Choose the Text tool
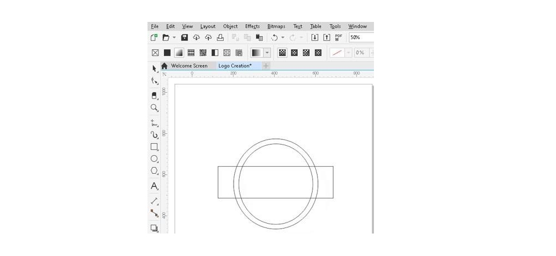The height and width of the screenshot is (256, 556). 154,186
